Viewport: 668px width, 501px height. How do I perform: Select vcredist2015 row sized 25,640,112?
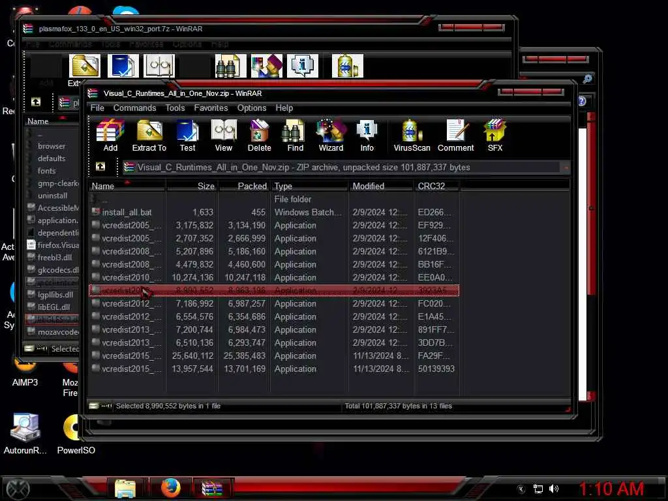click(274, 356)
